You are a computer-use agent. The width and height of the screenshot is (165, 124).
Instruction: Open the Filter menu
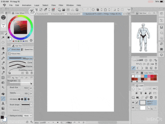click(x=61, y=5)
